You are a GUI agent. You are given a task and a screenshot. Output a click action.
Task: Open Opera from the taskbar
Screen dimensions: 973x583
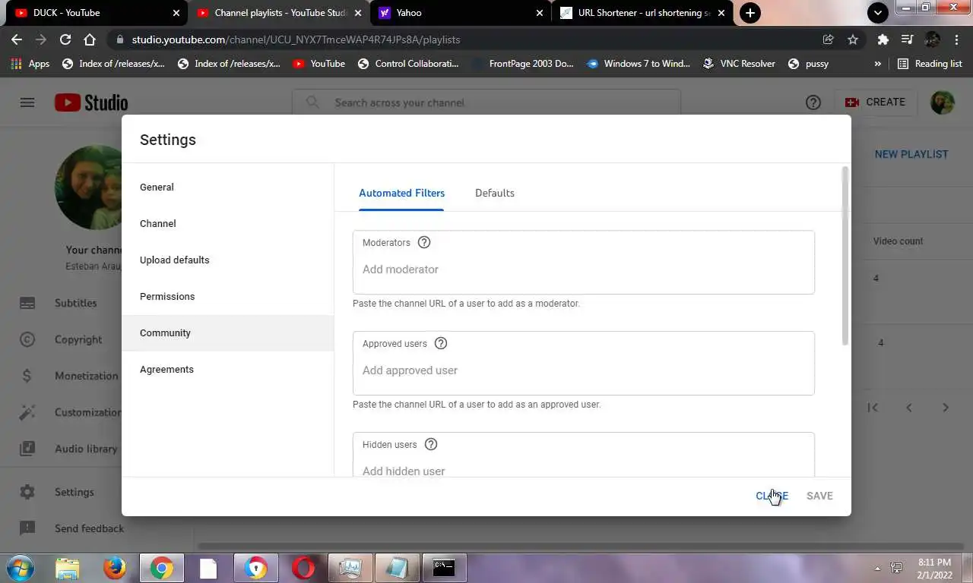(x=303, y=568)
